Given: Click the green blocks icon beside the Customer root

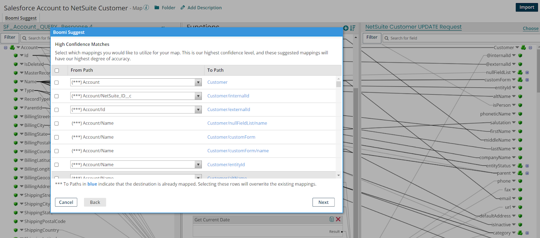Looking at the screenshot, I should [523, 48].
